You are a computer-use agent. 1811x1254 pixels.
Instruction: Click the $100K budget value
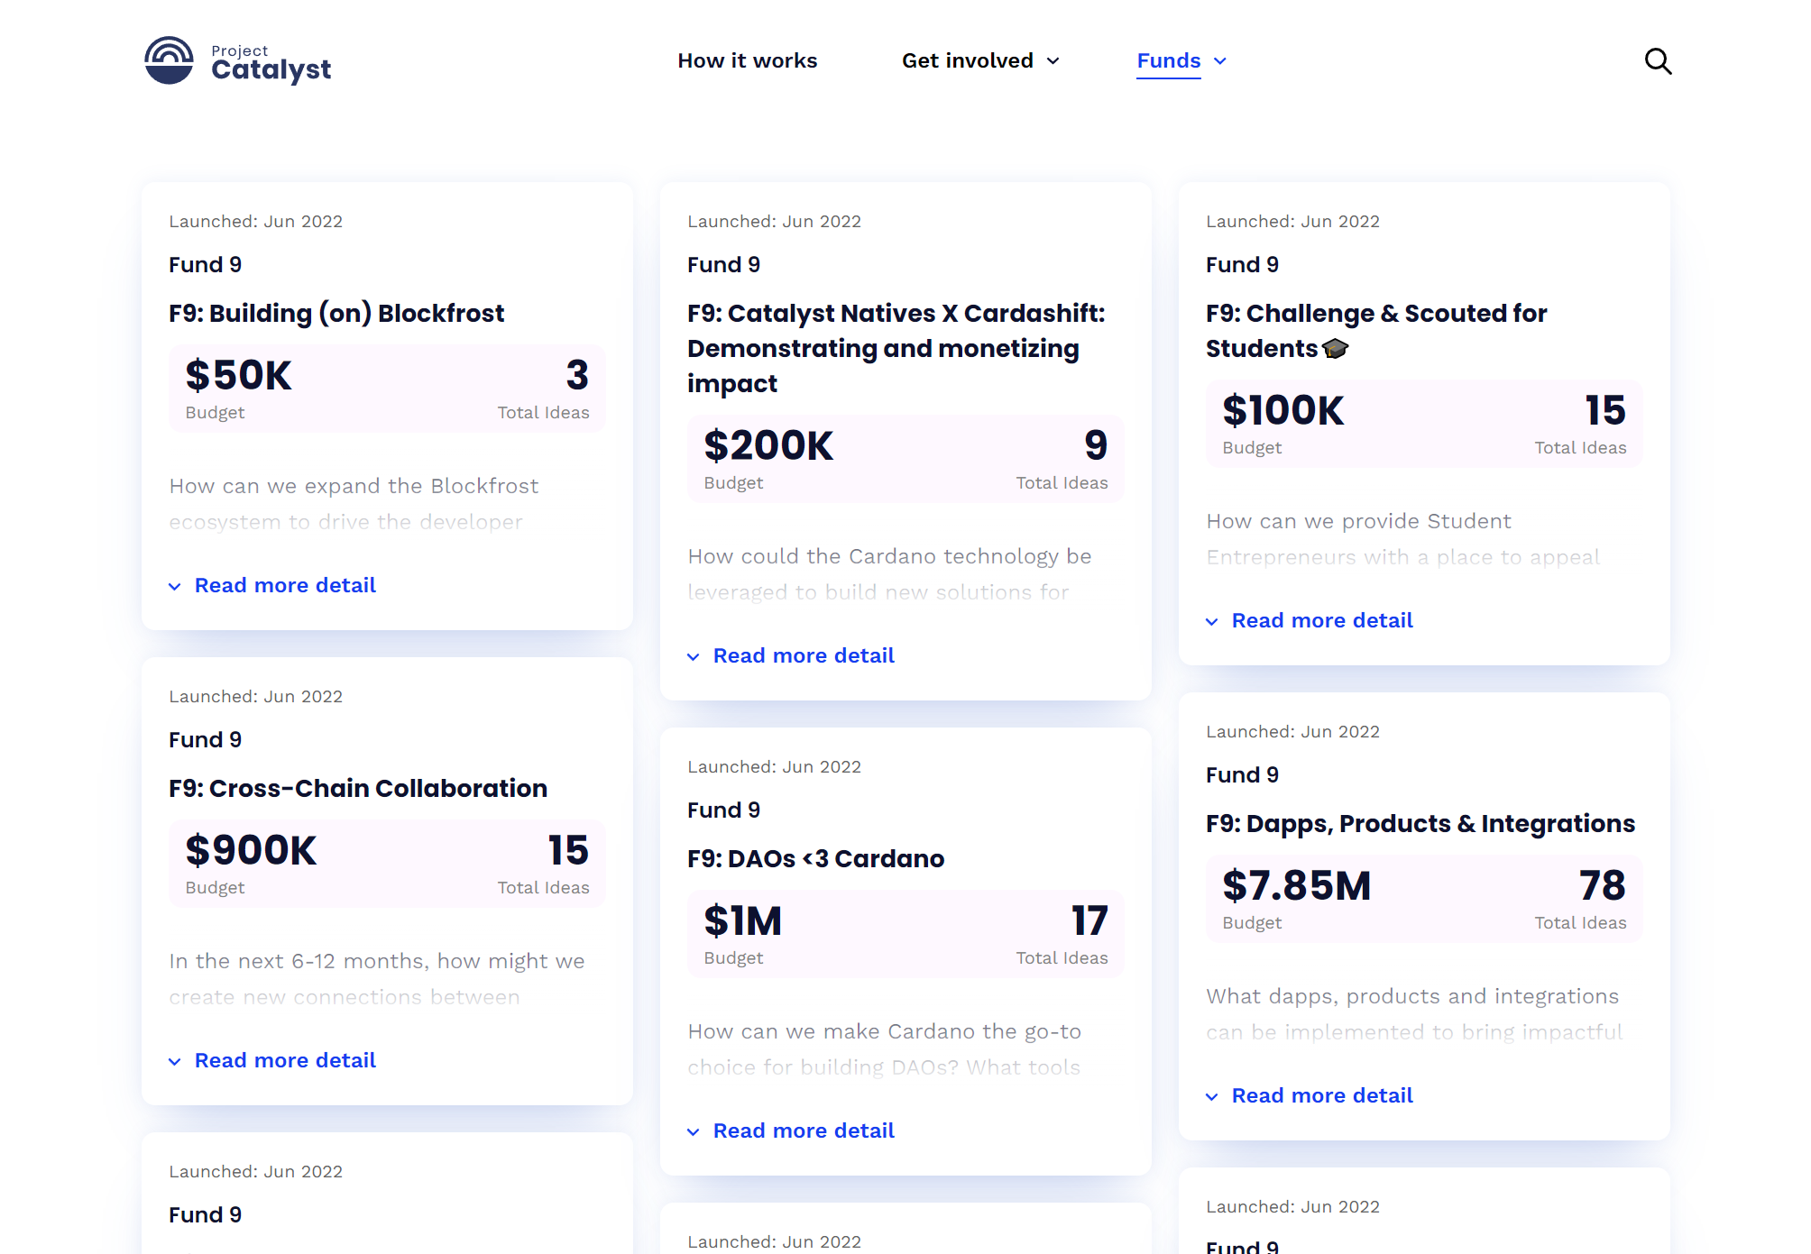pyautogui.click(x=1283, y=410)
